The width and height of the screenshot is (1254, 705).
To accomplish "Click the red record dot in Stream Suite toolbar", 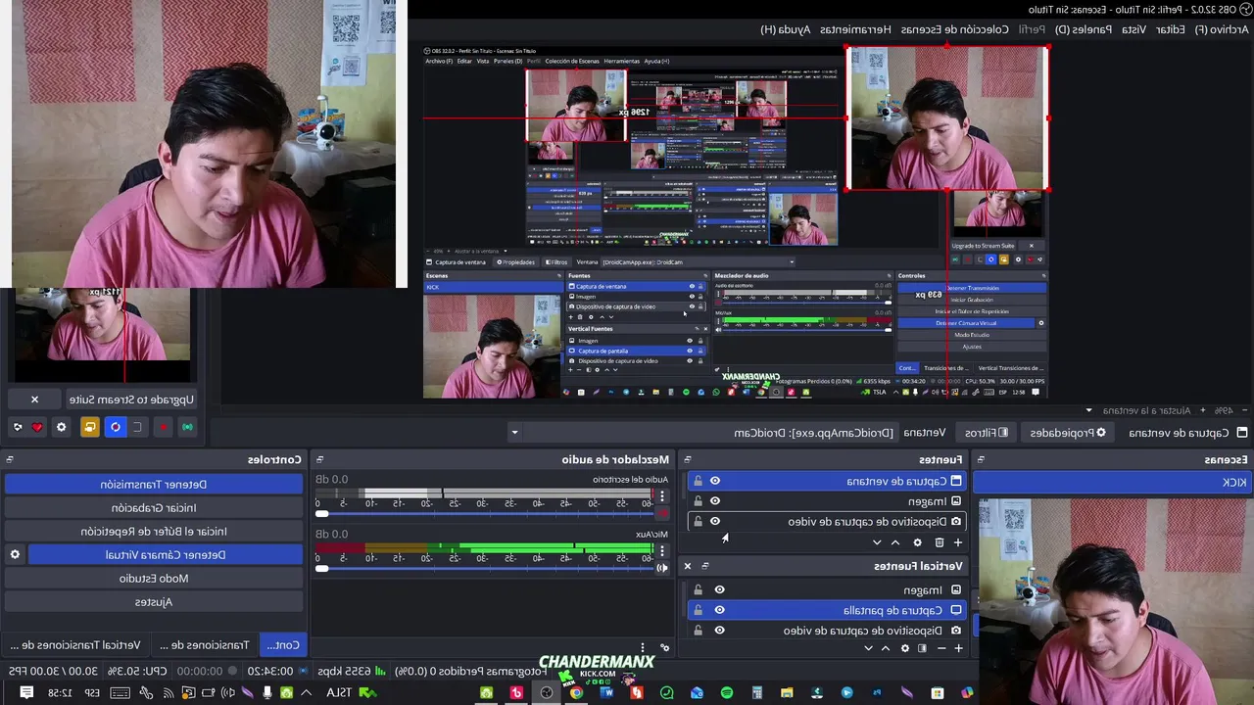I will click(x=164, y=427).
